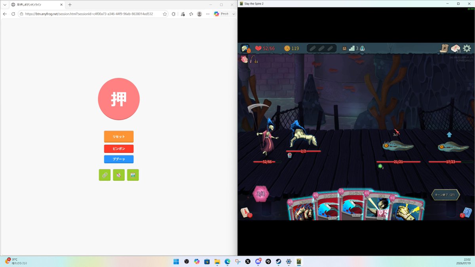
Task: Click the skeletal hand minion with 2/2 HP
Action: coord(303,134)
